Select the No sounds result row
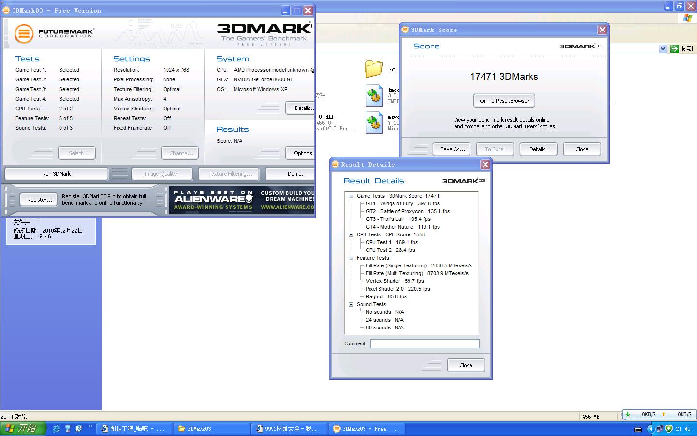This screenshot has width=697, height=436. [385, 312]
